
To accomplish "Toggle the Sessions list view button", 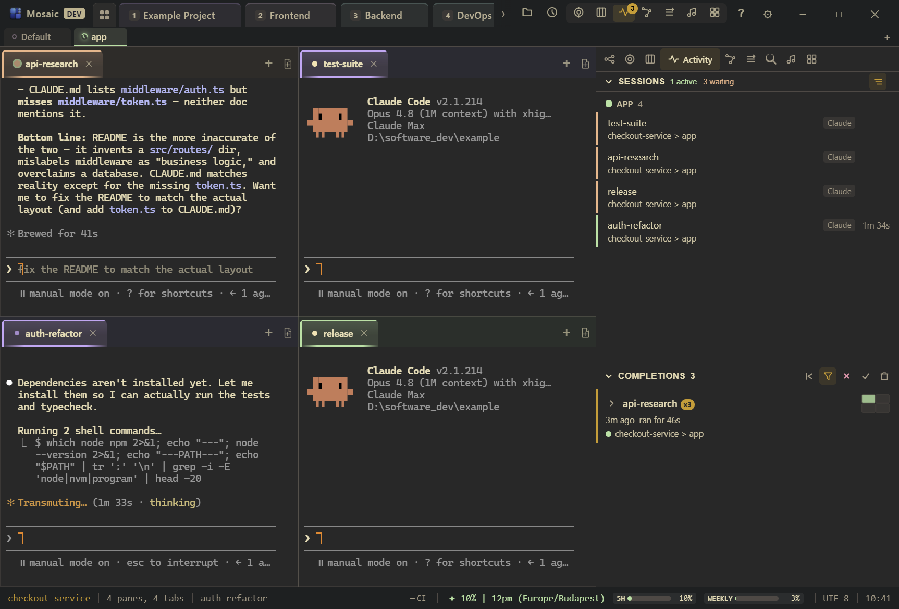I will [x=878, y=82].
